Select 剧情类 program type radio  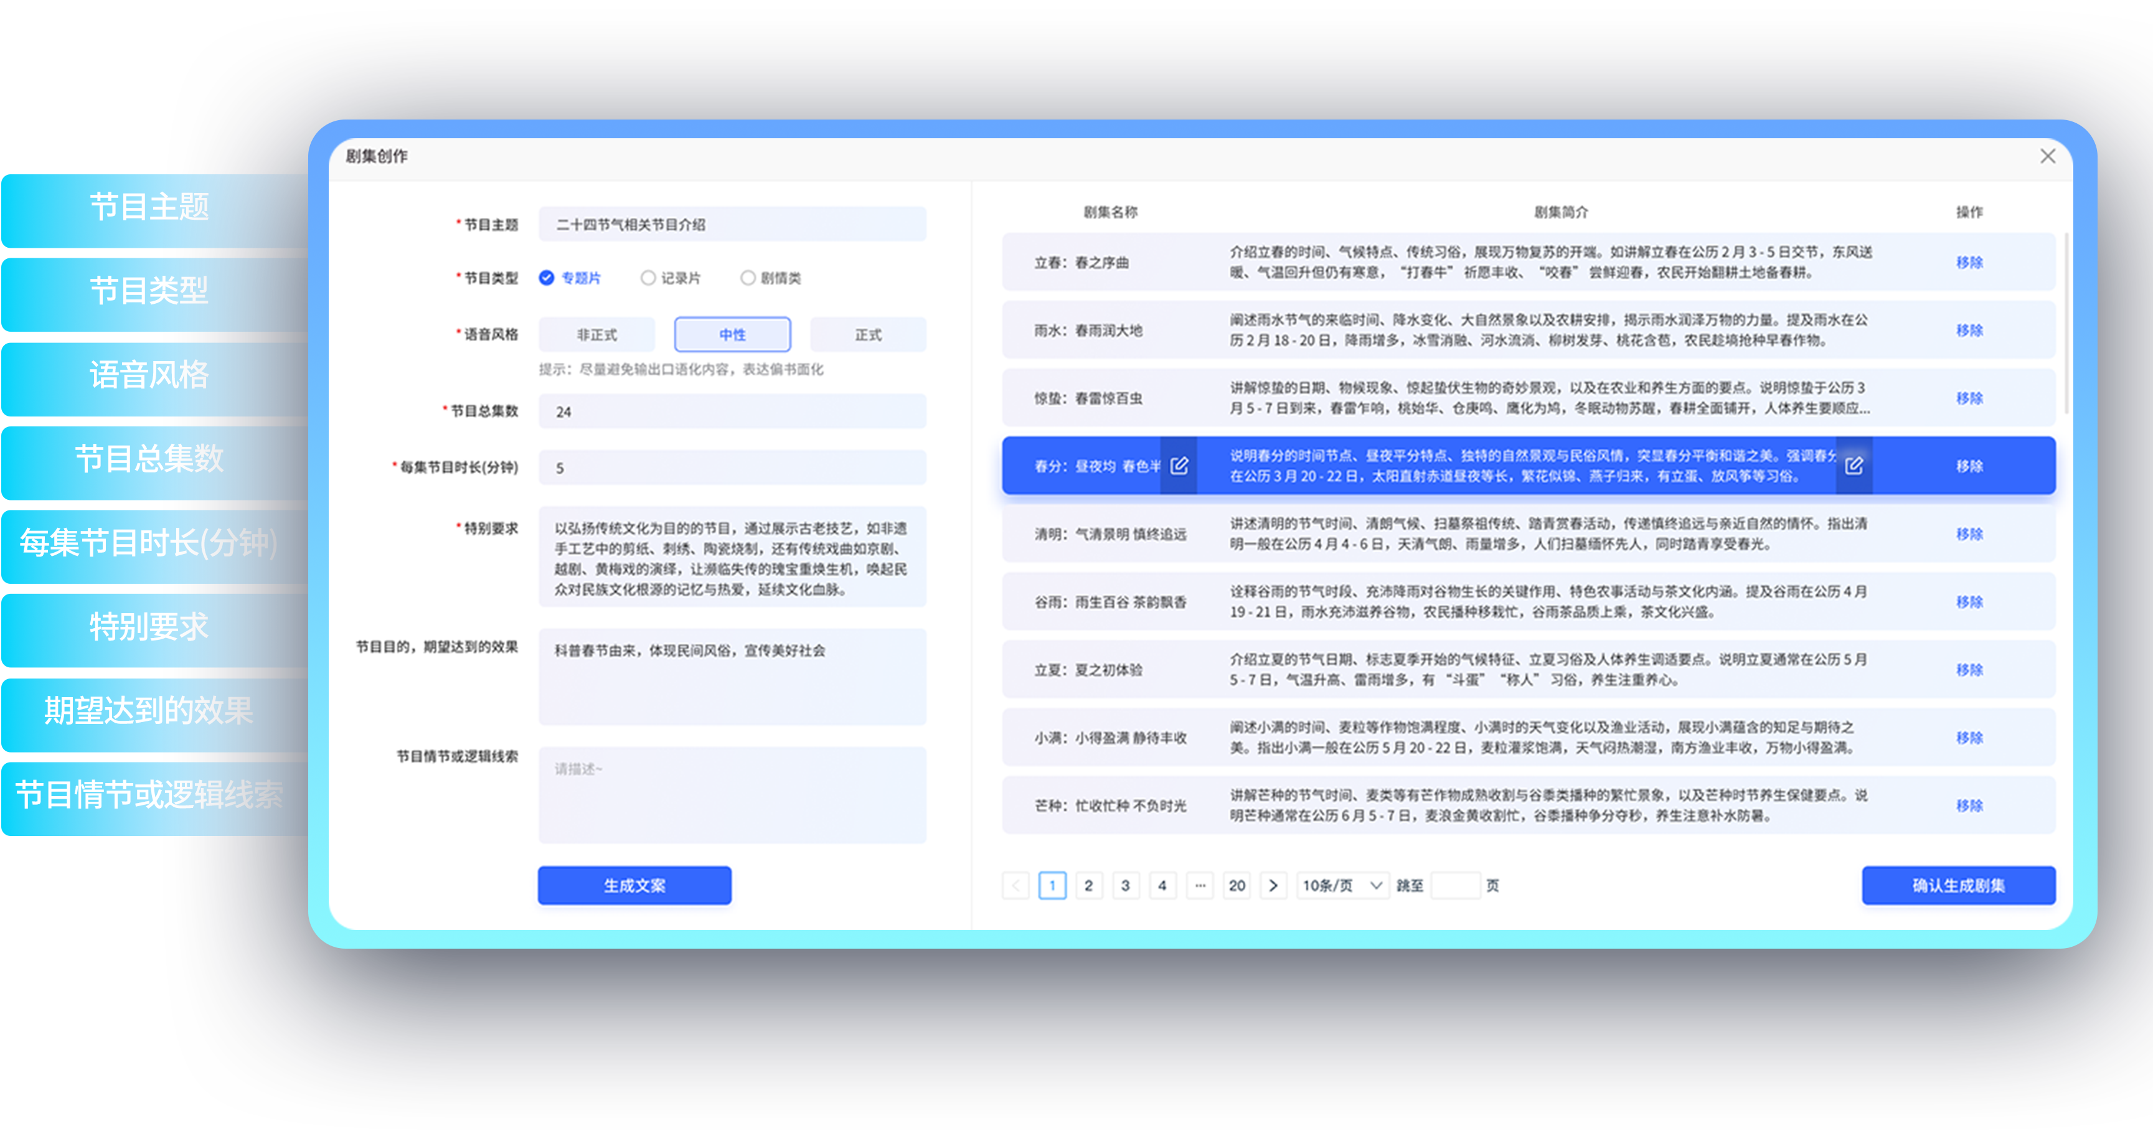[x=748, y=278]
